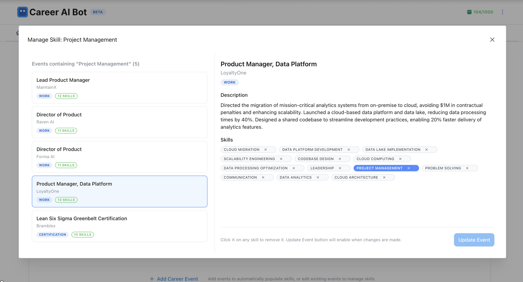Select the Forma AI Director of Product event
Screen dimensions: 523x282
click(120, 157)
